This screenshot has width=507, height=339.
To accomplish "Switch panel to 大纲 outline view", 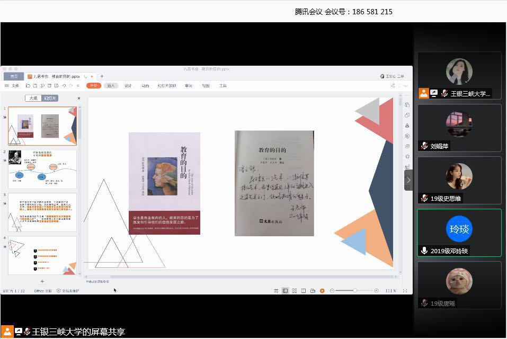I will click(x=33, y=98).
